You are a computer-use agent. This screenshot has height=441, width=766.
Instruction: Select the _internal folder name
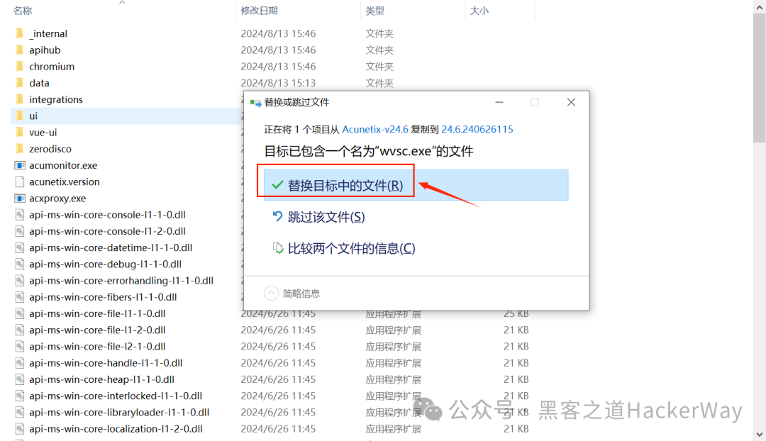click(x=48, y=33)
